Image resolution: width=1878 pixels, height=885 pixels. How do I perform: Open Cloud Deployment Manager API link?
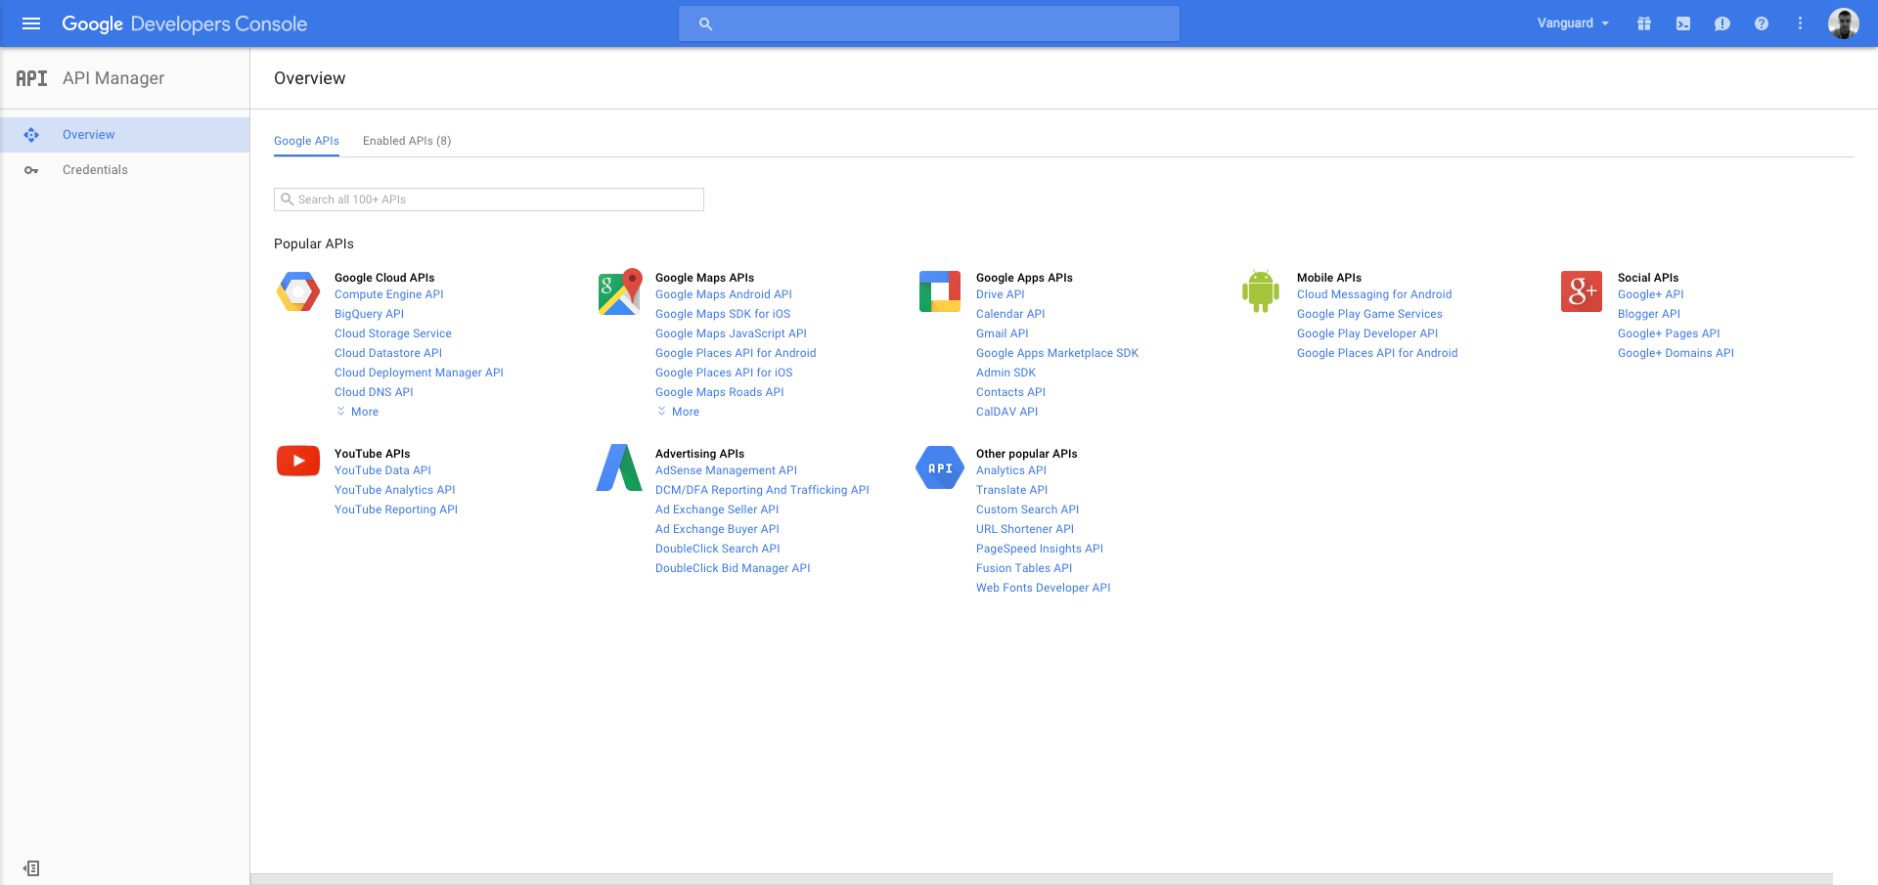coord(419,373)
